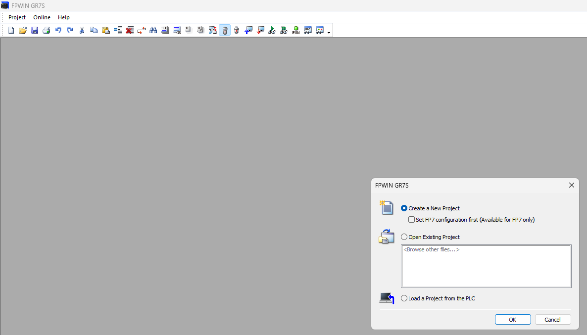Click the New project toolbar icon
Image resolution: width=587 pixels, height=335 pixels.
point(11,30)
